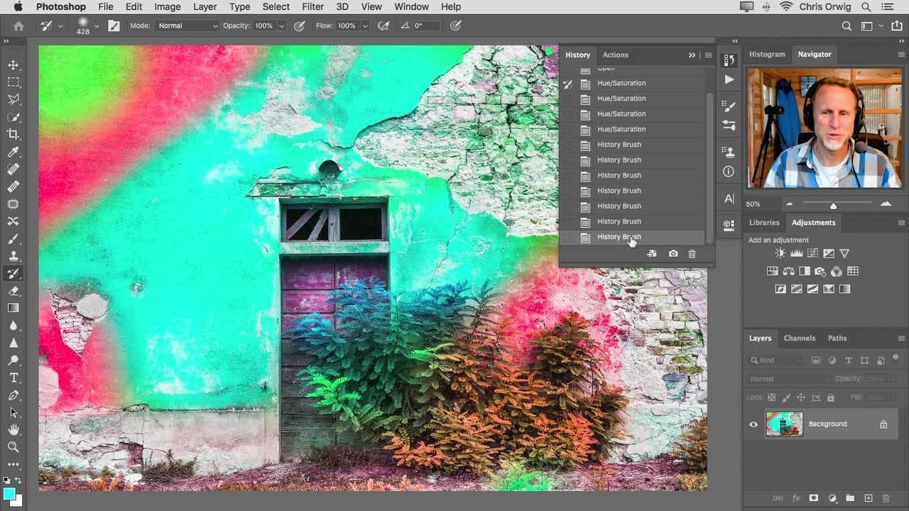Switch to the Paths tab
909x511 pixels.
[837, 339]
